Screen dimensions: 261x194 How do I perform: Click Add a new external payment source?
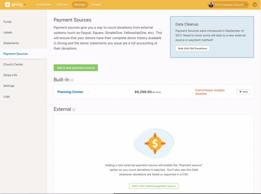point(154,186)
